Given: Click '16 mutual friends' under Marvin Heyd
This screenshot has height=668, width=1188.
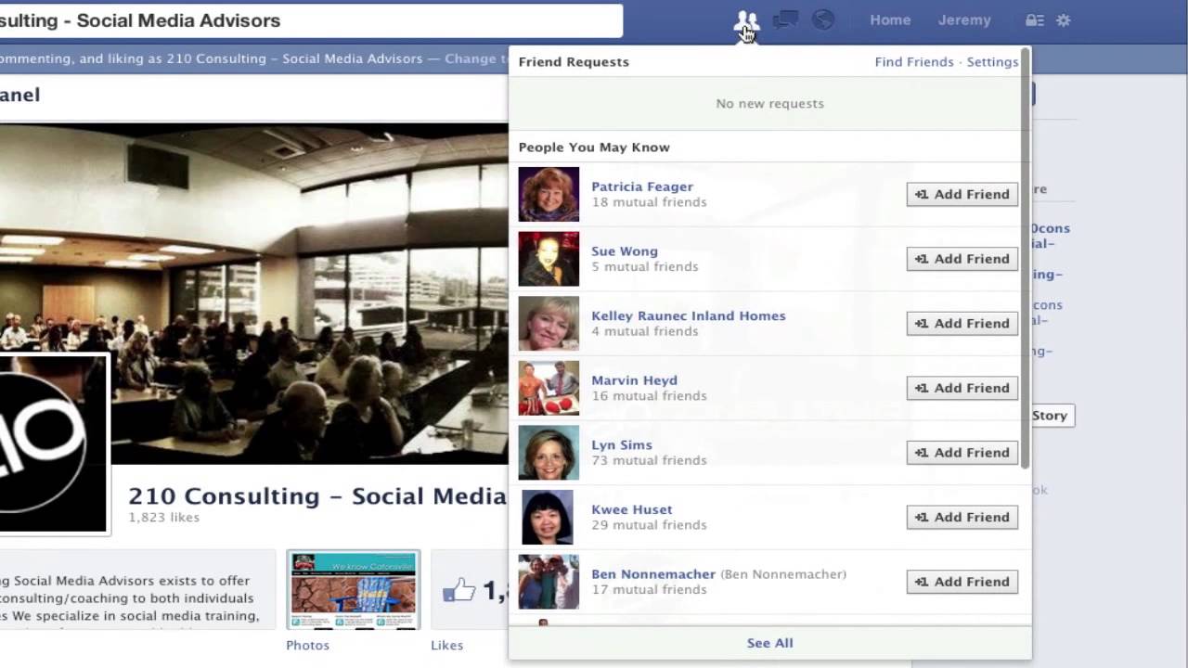Looking at the screenshot, I should 649,396.
